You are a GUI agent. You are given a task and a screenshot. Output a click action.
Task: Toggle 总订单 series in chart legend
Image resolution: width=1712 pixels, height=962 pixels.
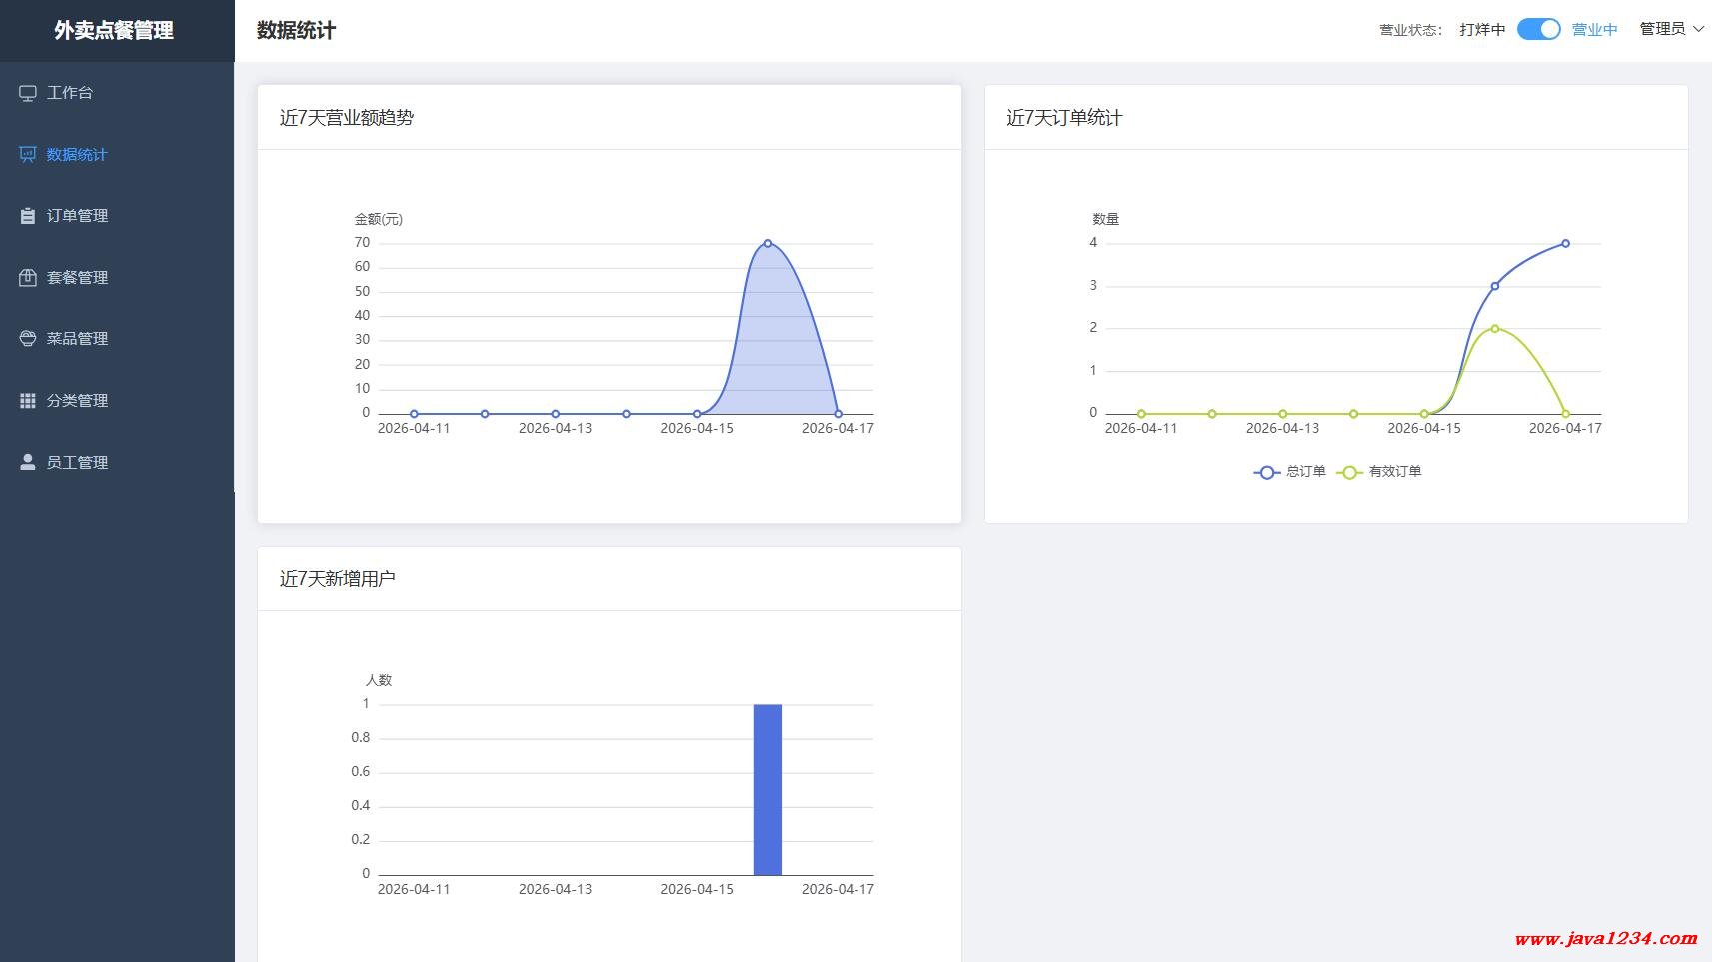pyautogui.click(x=1290, y=472)
